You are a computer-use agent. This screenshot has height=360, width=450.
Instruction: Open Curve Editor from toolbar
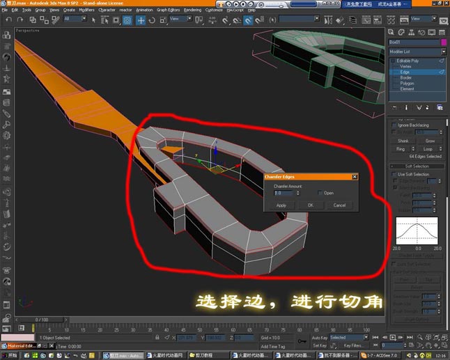(366, 20)
